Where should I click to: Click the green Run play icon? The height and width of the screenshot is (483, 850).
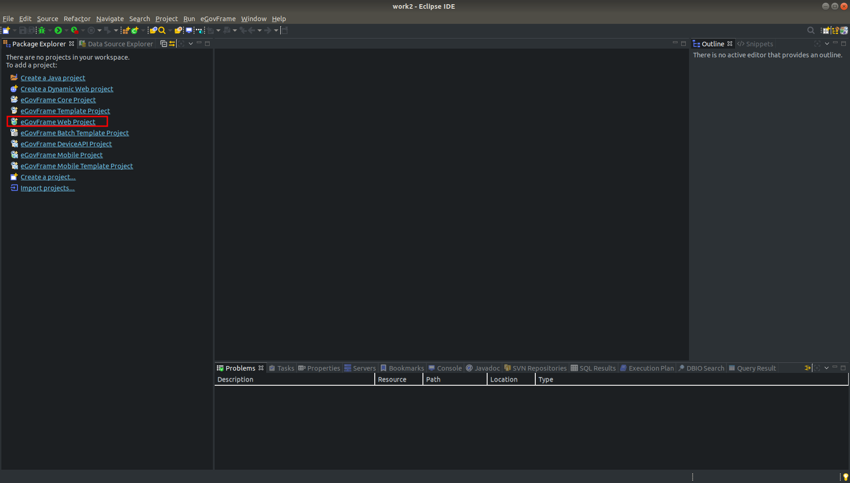58,30
